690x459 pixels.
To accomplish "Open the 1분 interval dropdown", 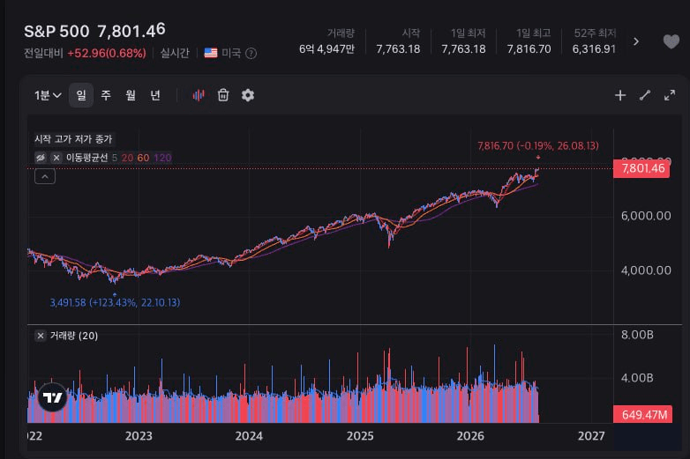I will click(48, 95).
